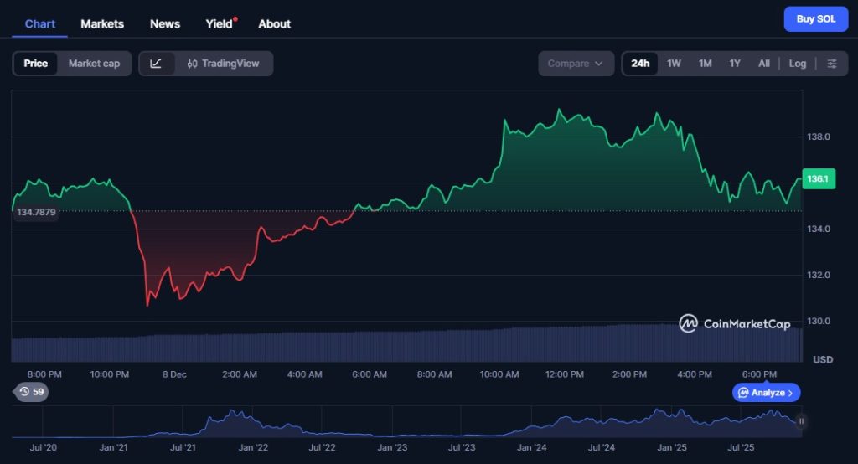Click the history icon showing 59
858x464 pixels.
[31, 391]
